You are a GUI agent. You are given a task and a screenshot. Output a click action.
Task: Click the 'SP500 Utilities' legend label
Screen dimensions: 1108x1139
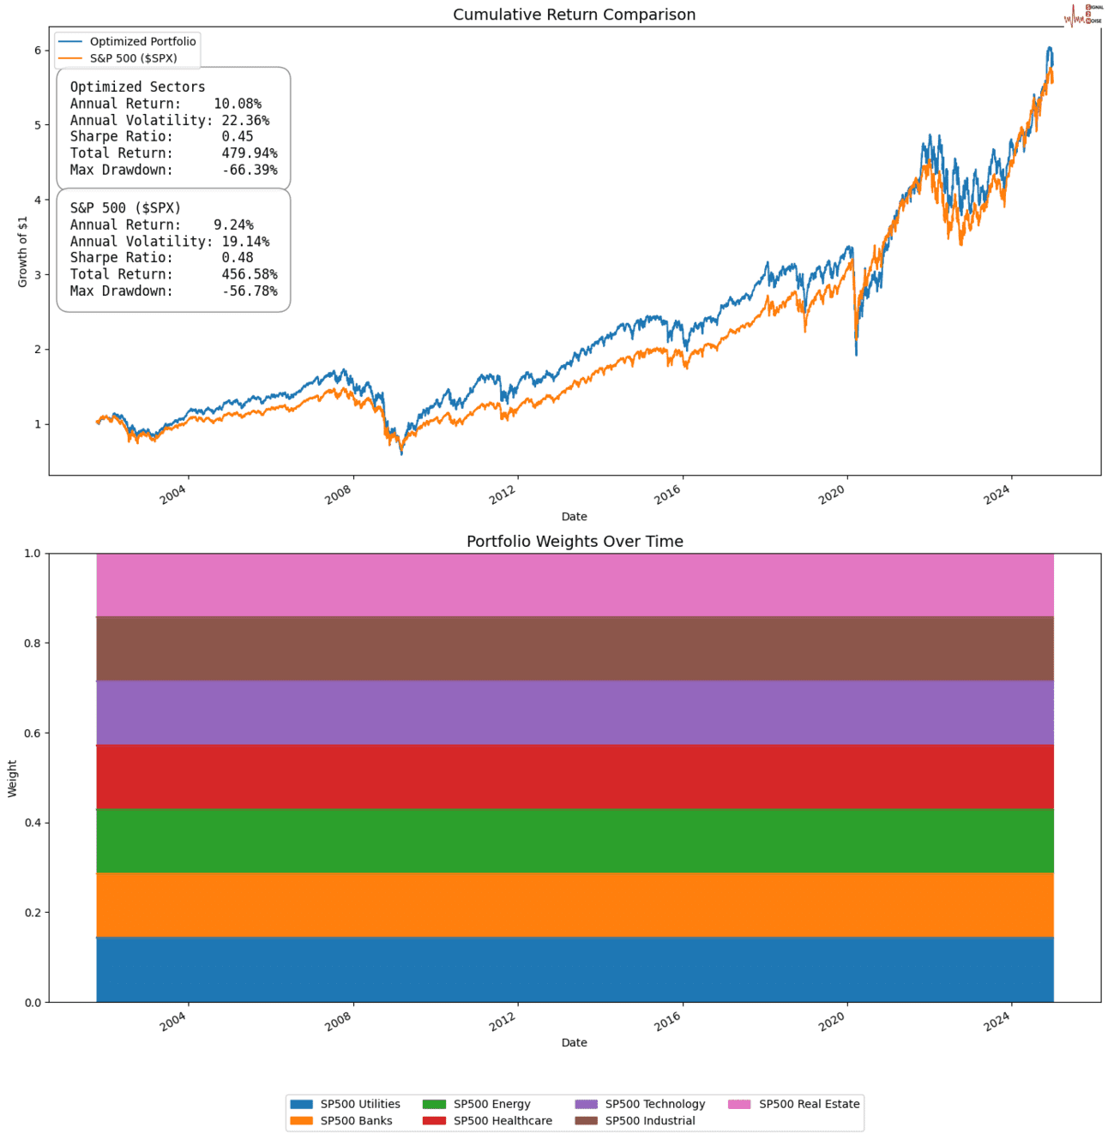coord(360,1104)
